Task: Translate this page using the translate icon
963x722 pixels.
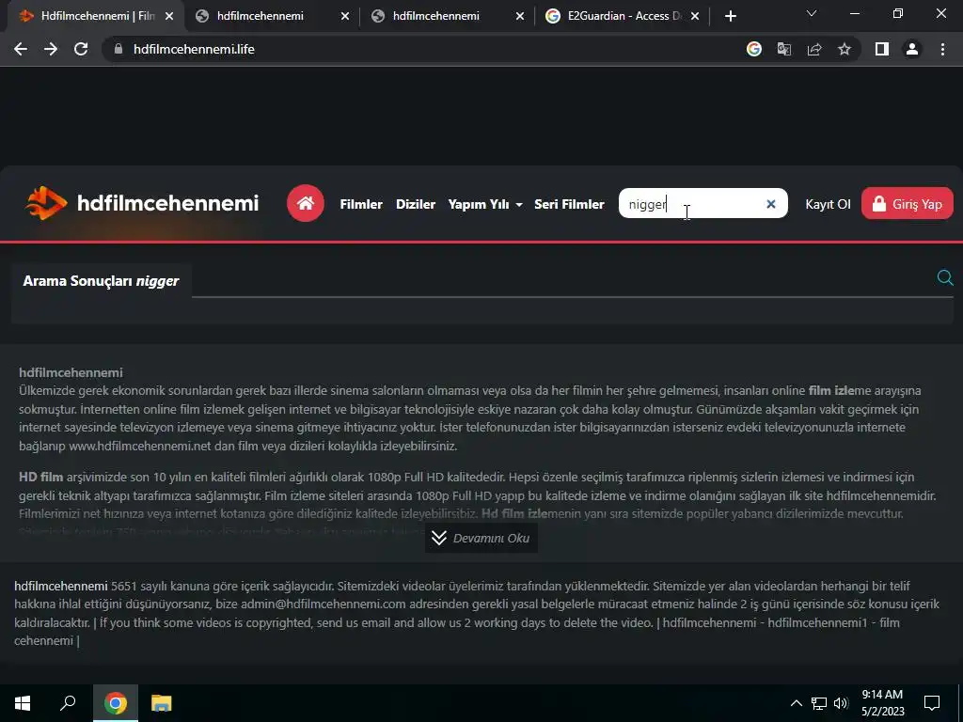Action: point(784,49)
